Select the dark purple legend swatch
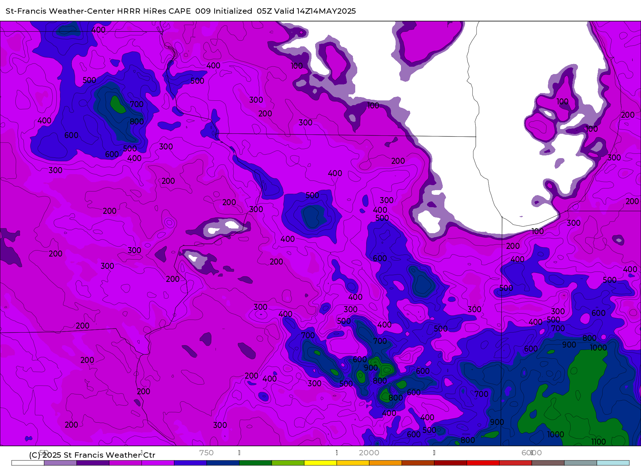The width and height of the screenshot is (641, 467). (x=93, y=463)
